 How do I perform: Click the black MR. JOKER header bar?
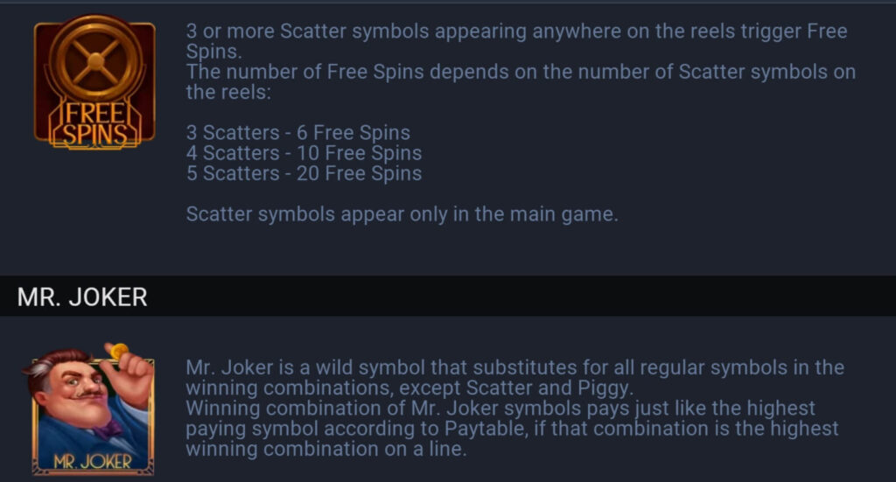pyautogui.click(x=448, y=296)
